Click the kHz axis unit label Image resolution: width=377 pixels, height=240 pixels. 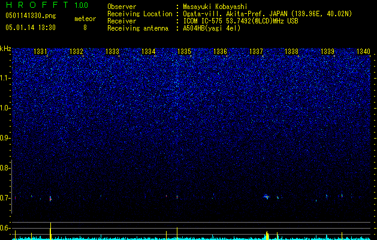click(5, 49)
